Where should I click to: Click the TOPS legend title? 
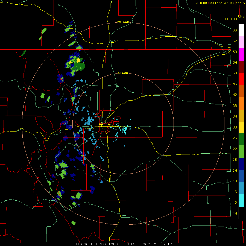pos(240,16)
